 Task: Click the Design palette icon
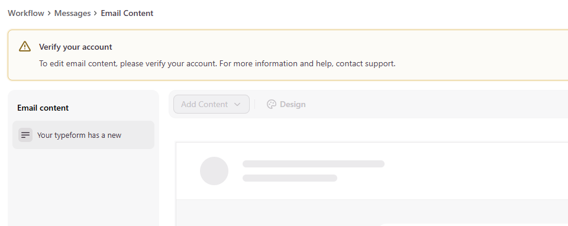pyautogui.click(x=272, y=104)
